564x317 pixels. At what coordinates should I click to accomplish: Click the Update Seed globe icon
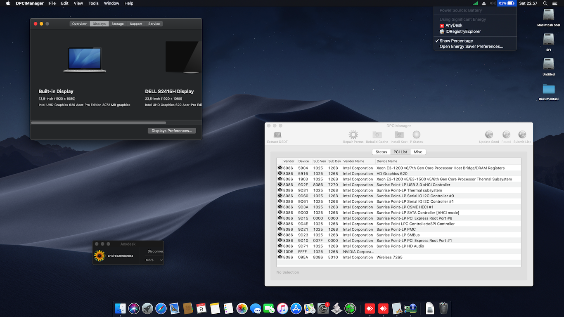489,135
